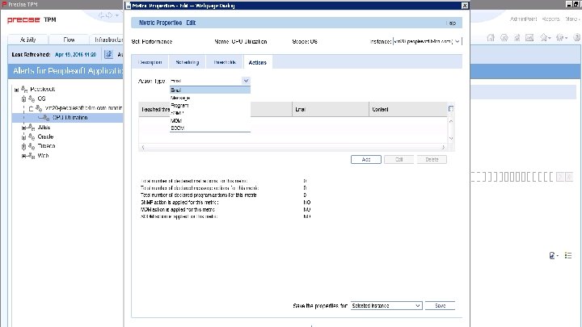Click the back navigation arrow near logo

[101, 15]
